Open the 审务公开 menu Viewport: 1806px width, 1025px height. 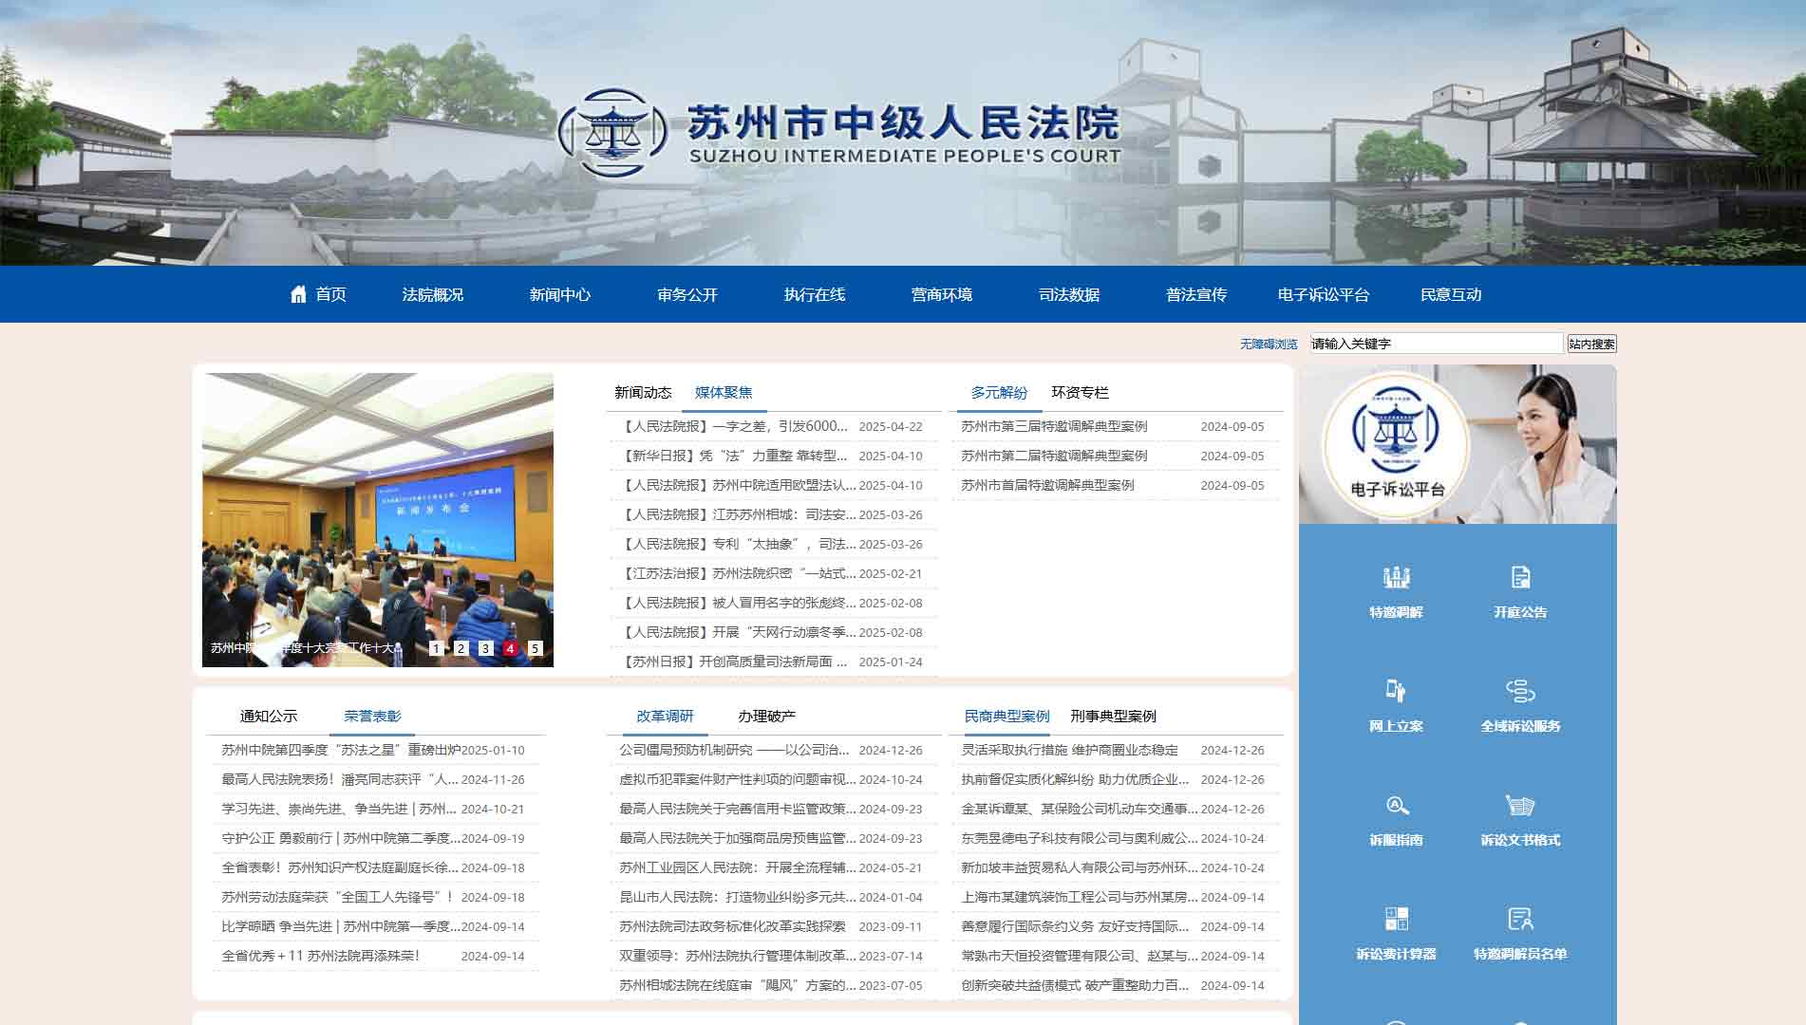687,294
